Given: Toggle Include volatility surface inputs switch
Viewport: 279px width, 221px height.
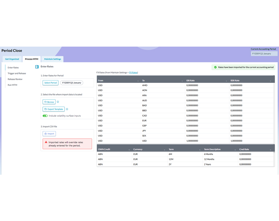Looking at the screenshot, I should 45,116.
